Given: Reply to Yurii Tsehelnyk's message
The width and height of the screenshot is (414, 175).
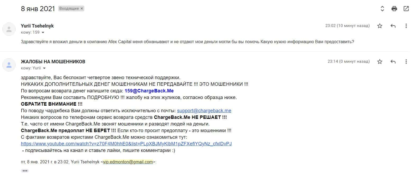Looking at the screenshot, I should 393,26.
